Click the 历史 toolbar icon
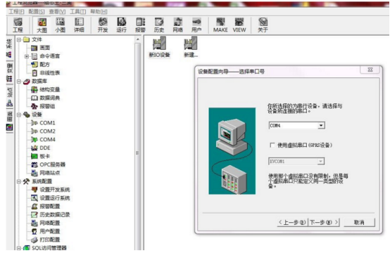Image resolution: width=390 pixels, height=253 pixels. 159,25
